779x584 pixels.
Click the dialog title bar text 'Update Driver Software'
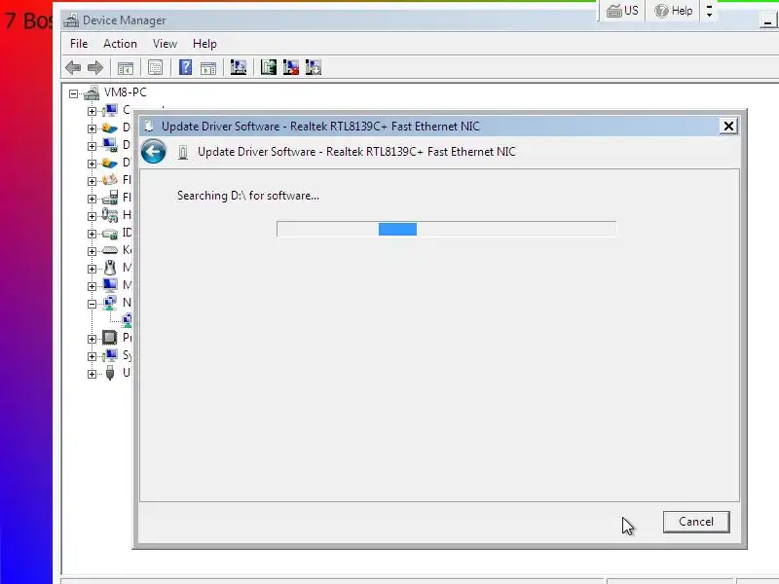coord(221,127)
